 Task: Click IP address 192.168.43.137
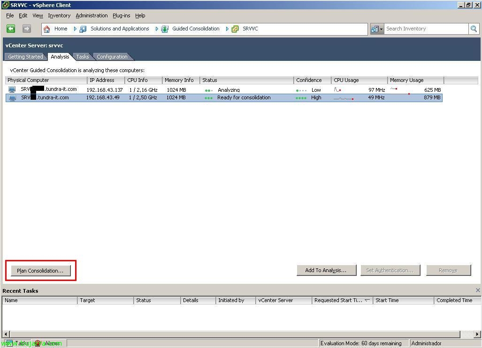105,90
